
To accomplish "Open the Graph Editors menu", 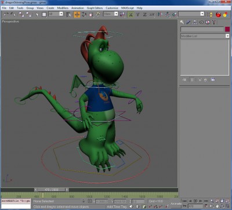I will pos(95,8).
